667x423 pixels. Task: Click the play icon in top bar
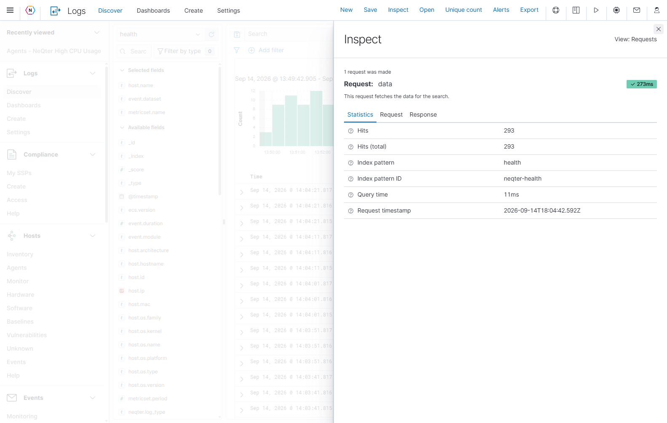click(x=596, y=10)
